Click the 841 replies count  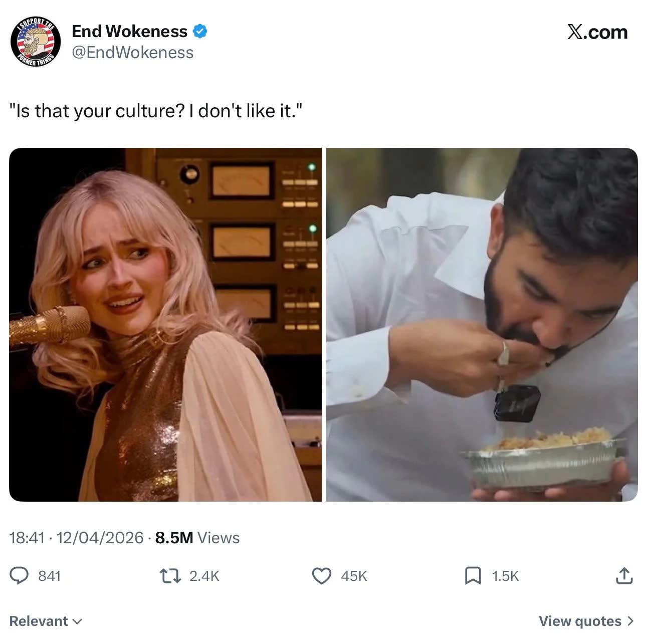pos(50,576)
